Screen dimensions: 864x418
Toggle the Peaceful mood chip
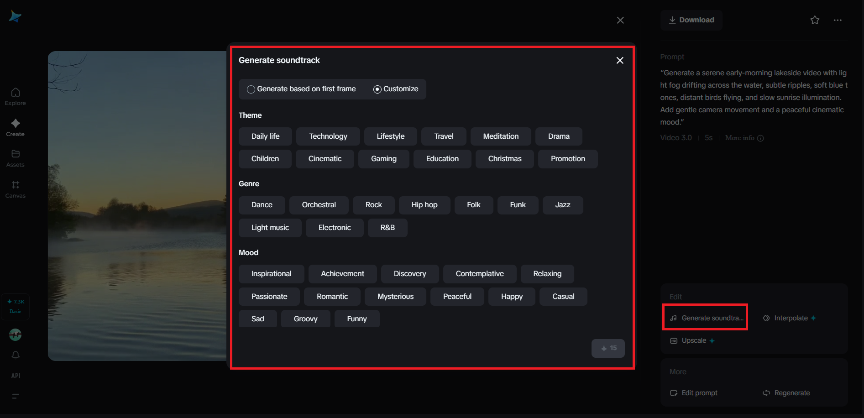click(x=457, y=297)
